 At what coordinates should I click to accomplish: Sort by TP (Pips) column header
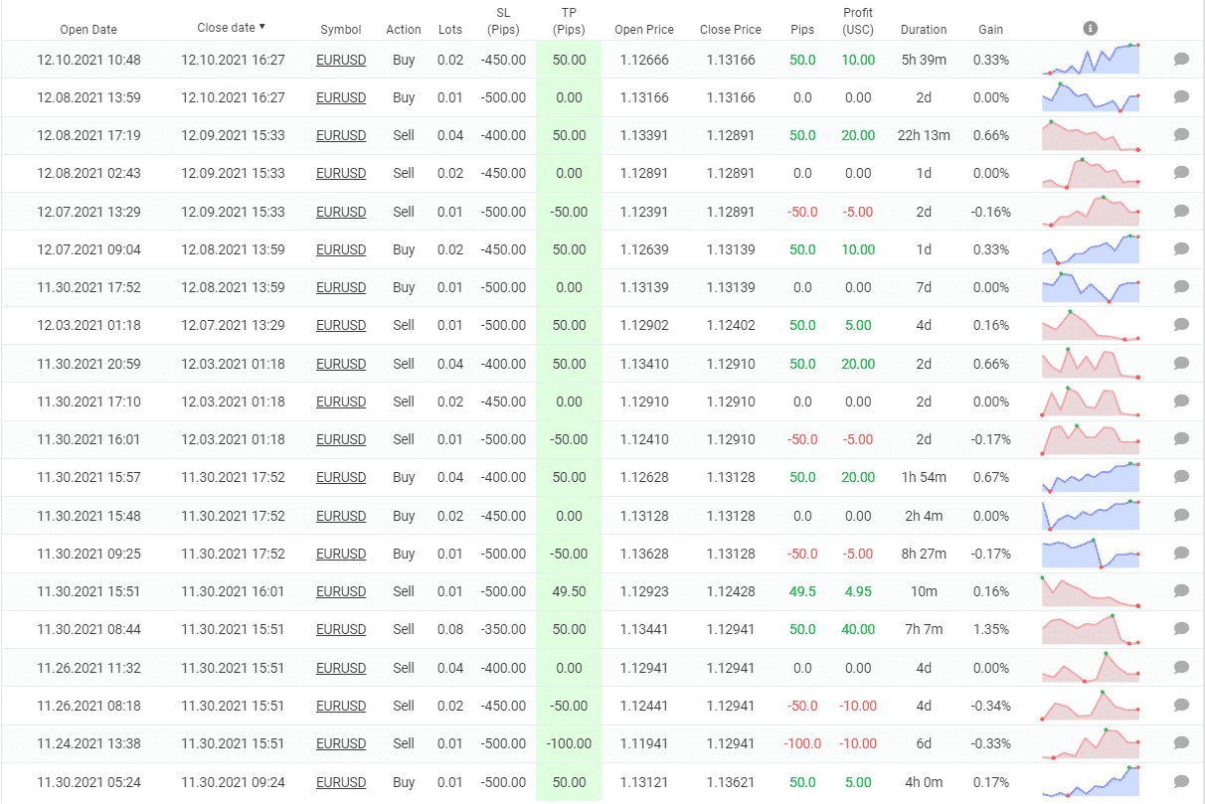[569, 21]
